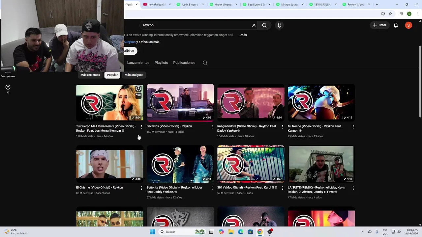Open El Chisme (Video Oficial) title link

click(100, 188)
